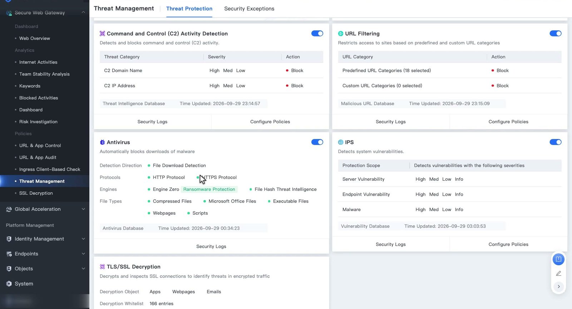Expand the Identity Management chevron
Image resolution: width=572 pixels, height=309 pixels.
pos(83,239)
